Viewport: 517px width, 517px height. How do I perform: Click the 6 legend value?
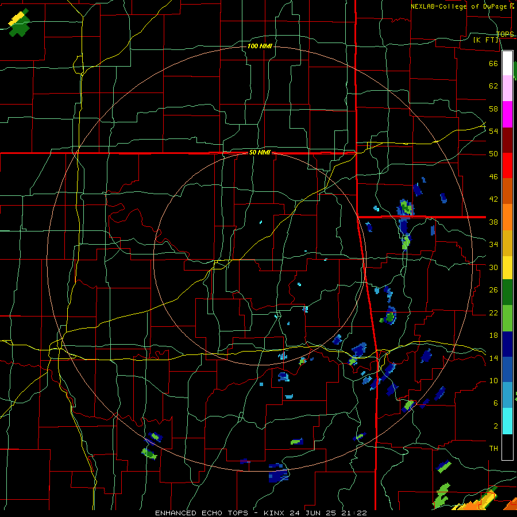coord(496,403)
